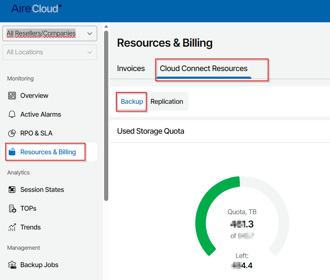
Task: Click the Resources & Billing page title
Action: click(165, 43)
